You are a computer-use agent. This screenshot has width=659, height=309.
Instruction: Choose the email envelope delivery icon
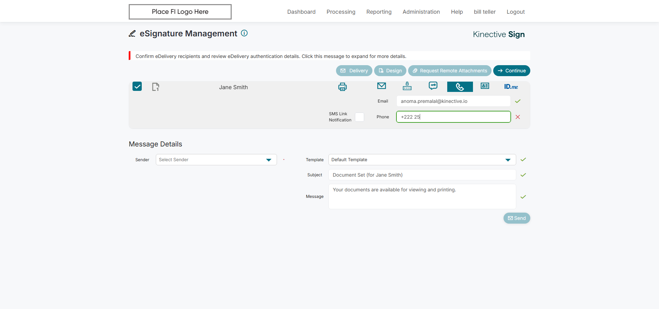click(x=381, y=86)
